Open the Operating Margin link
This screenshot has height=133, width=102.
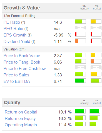click(x=21, y=125)
